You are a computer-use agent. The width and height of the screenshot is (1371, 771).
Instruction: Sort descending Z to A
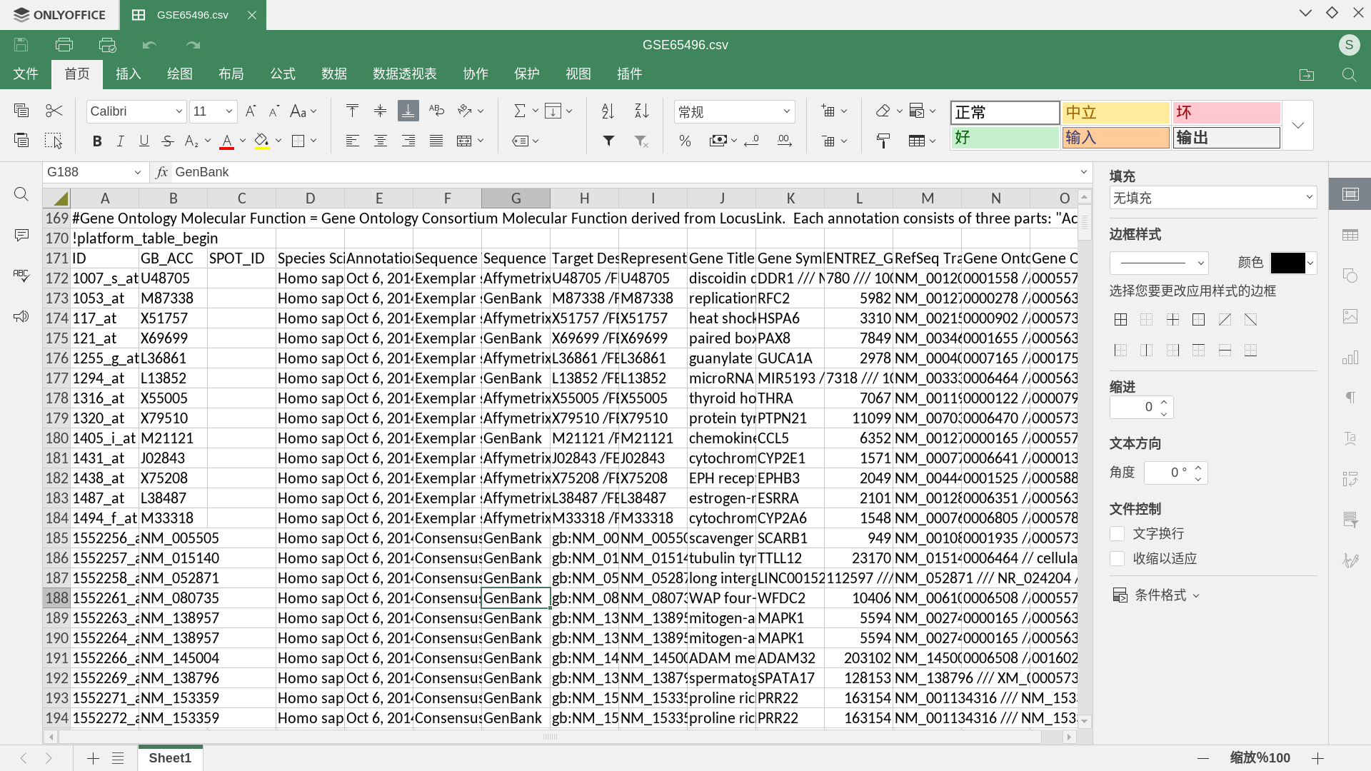click(642, 111)
